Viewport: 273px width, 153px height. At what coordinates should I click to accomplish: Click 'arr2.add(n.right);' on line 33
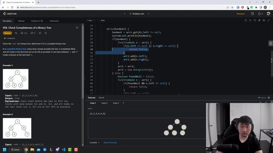[136, 59]
